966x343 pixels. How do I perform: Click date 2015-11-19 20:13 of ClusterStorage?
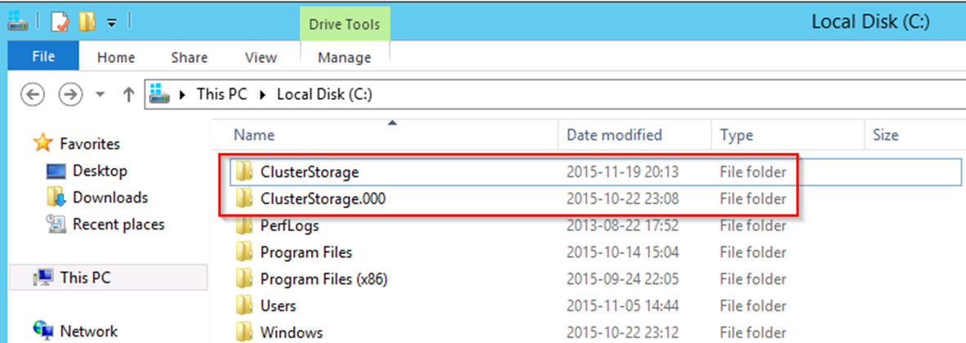[622, 172]
